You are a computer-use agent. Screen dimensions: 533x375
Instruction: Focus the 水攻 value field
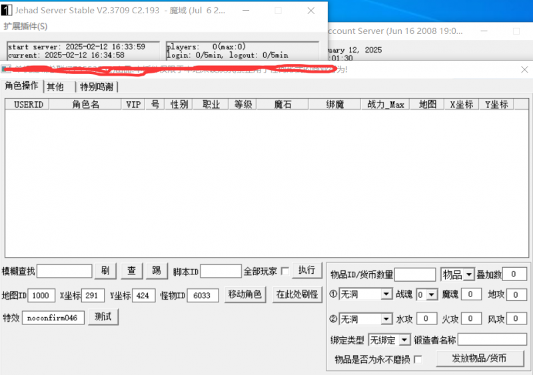(x=426, y=318)
